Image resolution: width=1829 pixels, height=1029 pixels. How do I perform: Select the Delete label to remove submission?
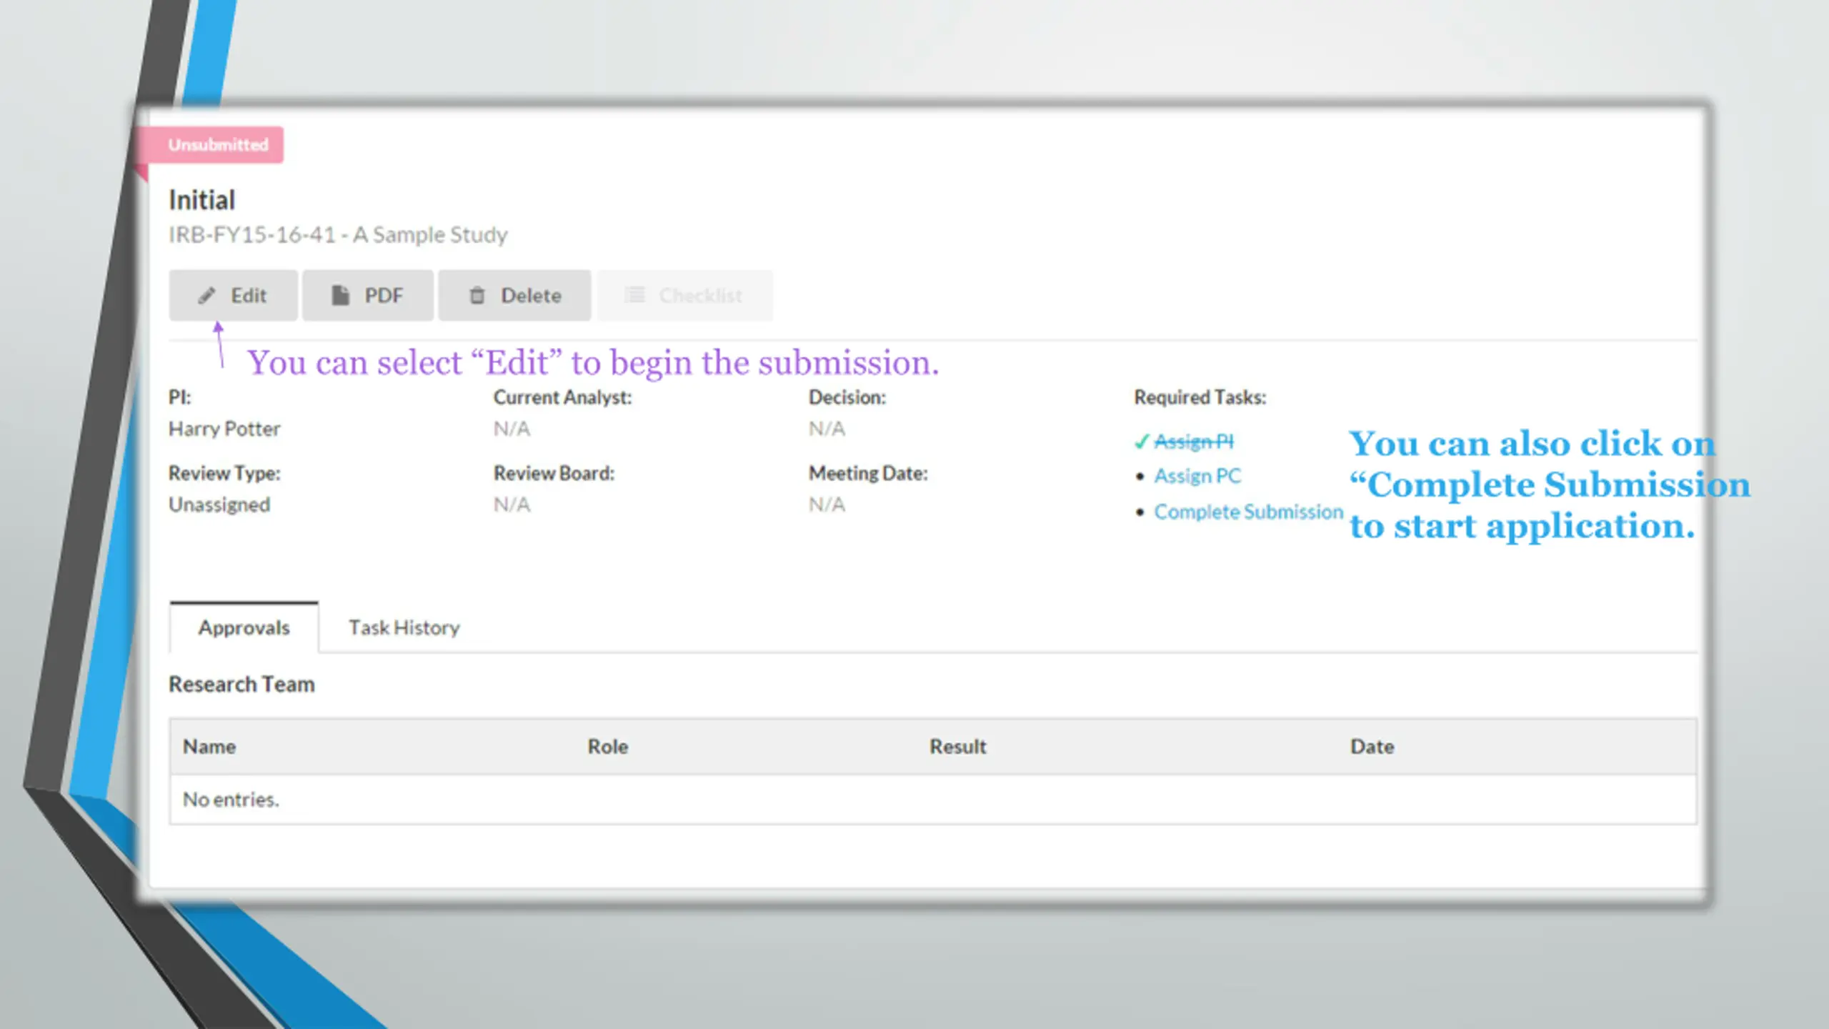(x=531, y=295)
